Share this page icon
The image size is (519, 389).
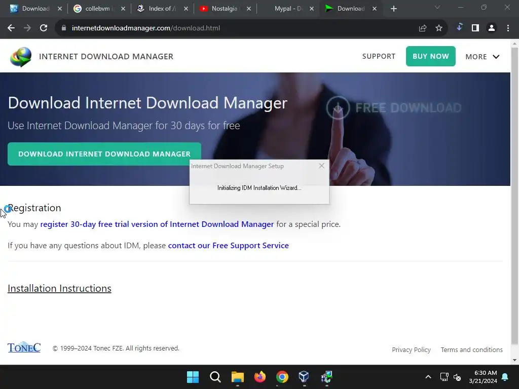pyautogui.click(x=423, y=28)
